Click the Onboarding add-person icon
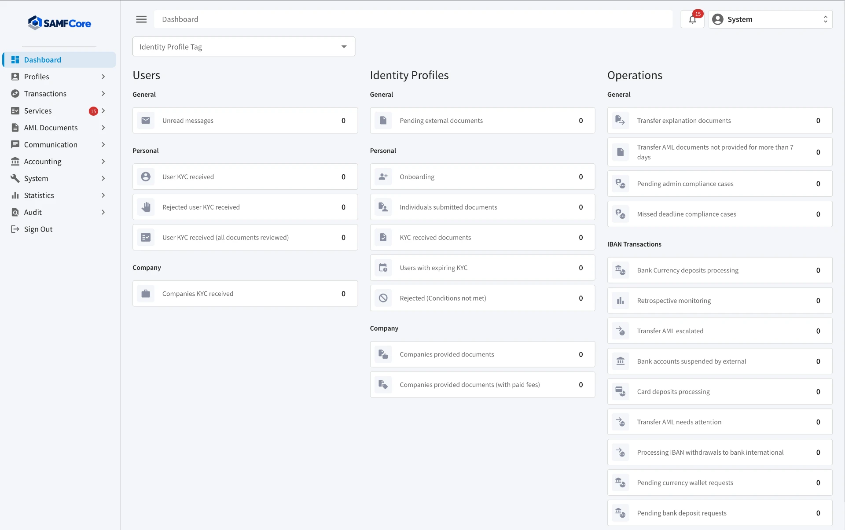The image size is (845, 530). (x=383, y=177)
